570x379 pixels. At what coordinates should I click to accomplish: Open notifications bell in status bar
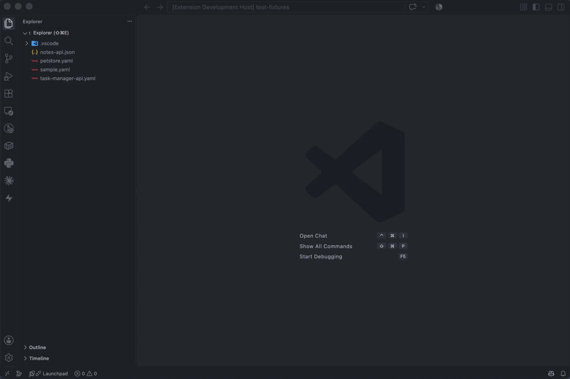(x=563, y=374)
